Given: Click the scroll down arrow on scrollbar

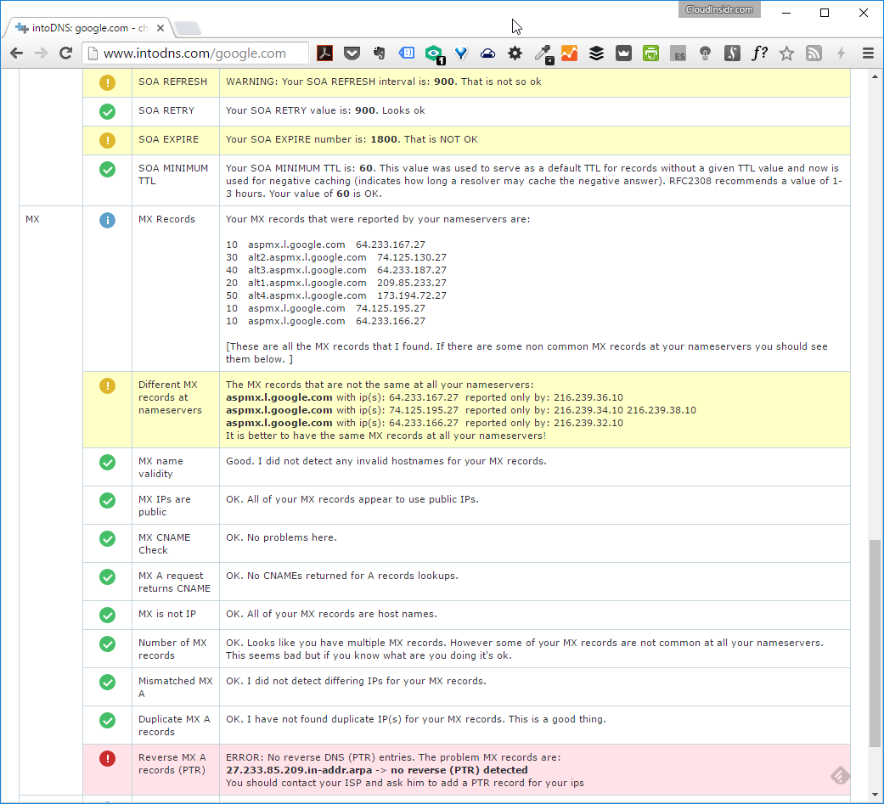Looking at the screenshot, I should click(875, 796).
